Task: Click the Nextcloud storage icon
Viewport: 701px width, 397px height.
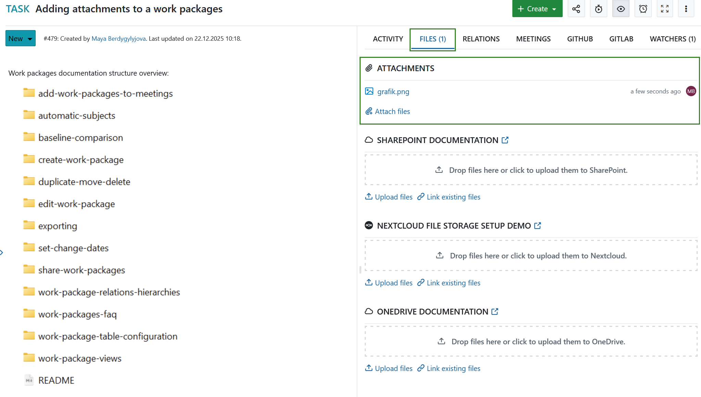Action: [x=368, y=225]
